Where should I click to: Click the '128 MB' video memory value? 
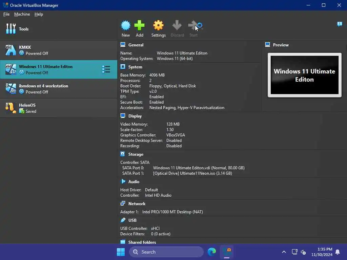point(173,124)
